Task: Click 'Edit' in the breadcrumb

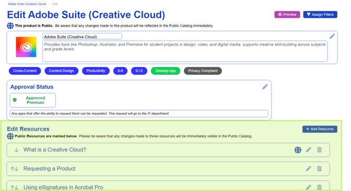Action: click(55, 4)
